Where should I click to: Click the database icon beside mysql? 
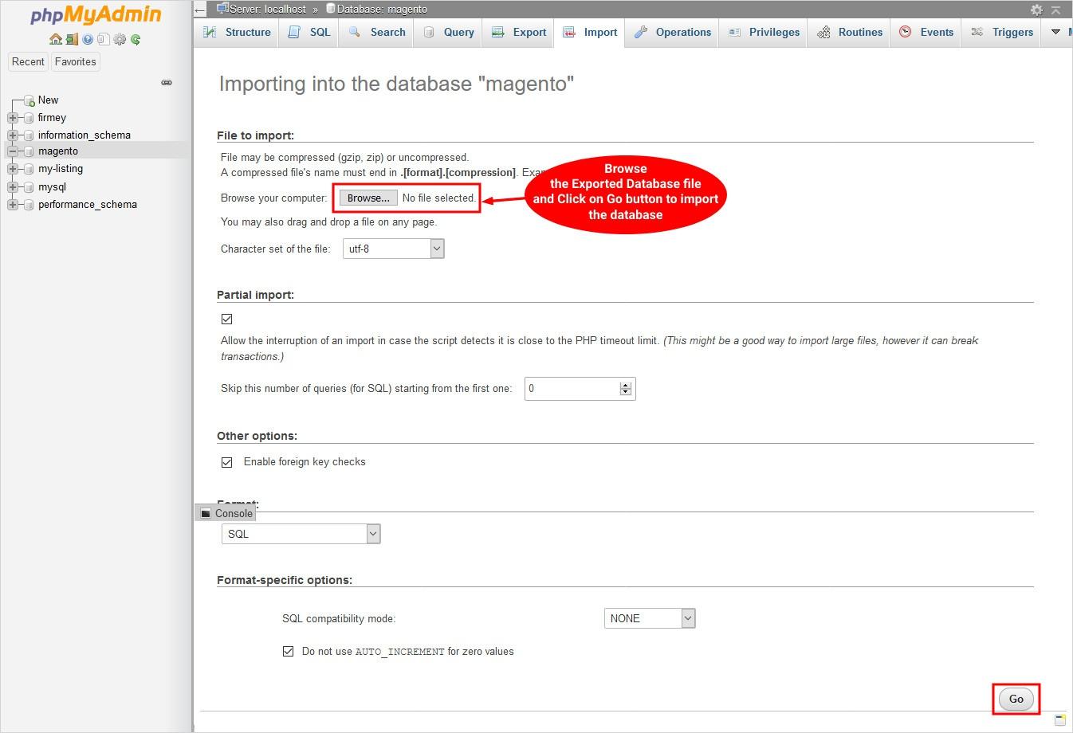pyautogui.click(x=29, y=187)
